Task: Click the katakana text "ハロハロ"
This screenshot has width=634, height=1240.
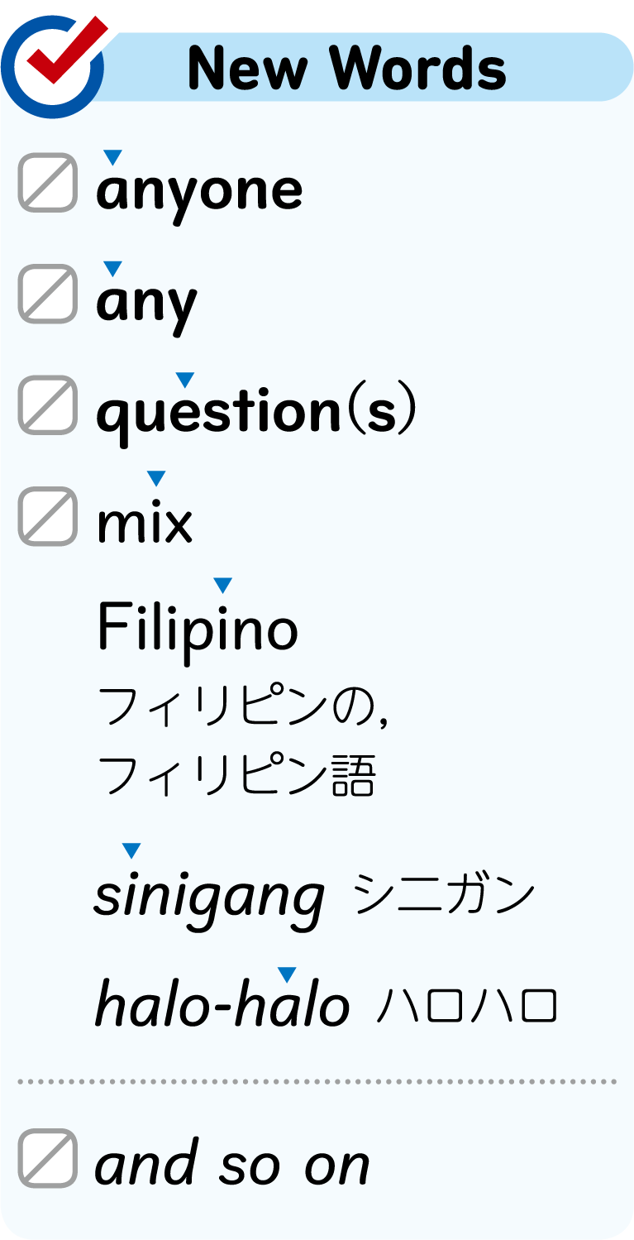Action: tap(467, 1006)
